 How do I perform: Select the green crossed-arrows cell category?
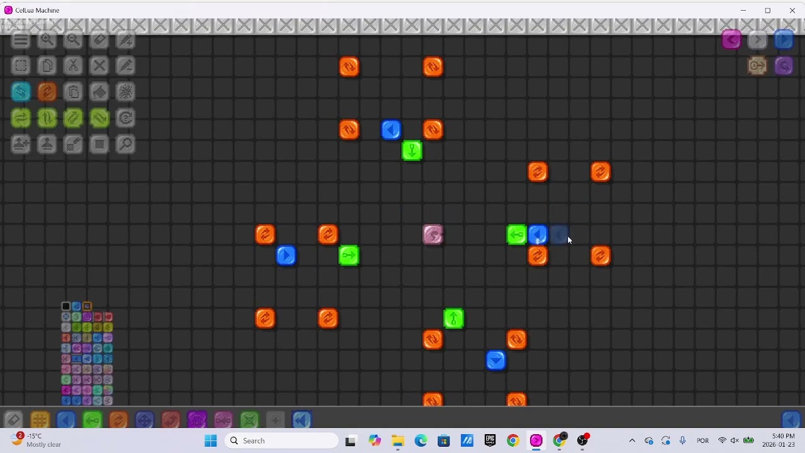[250, 420]
